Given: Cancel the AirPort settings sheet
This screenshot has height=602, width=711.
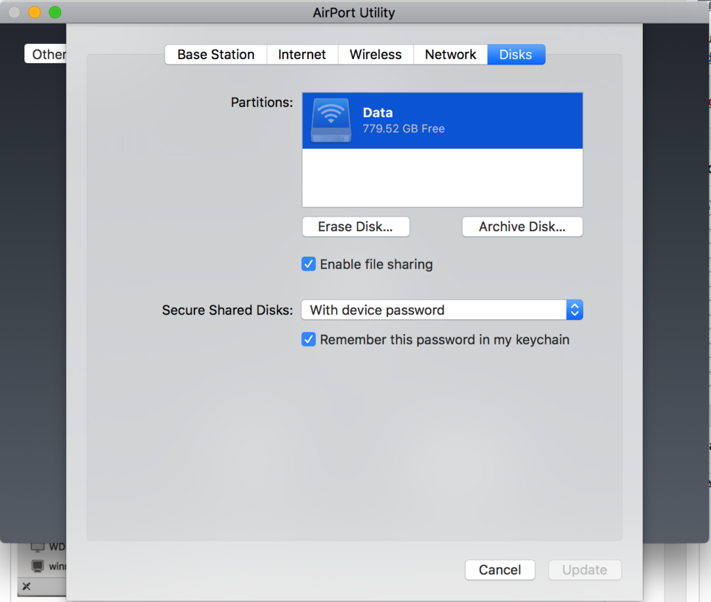Looking at the screenshot, I should pos(500,570).
